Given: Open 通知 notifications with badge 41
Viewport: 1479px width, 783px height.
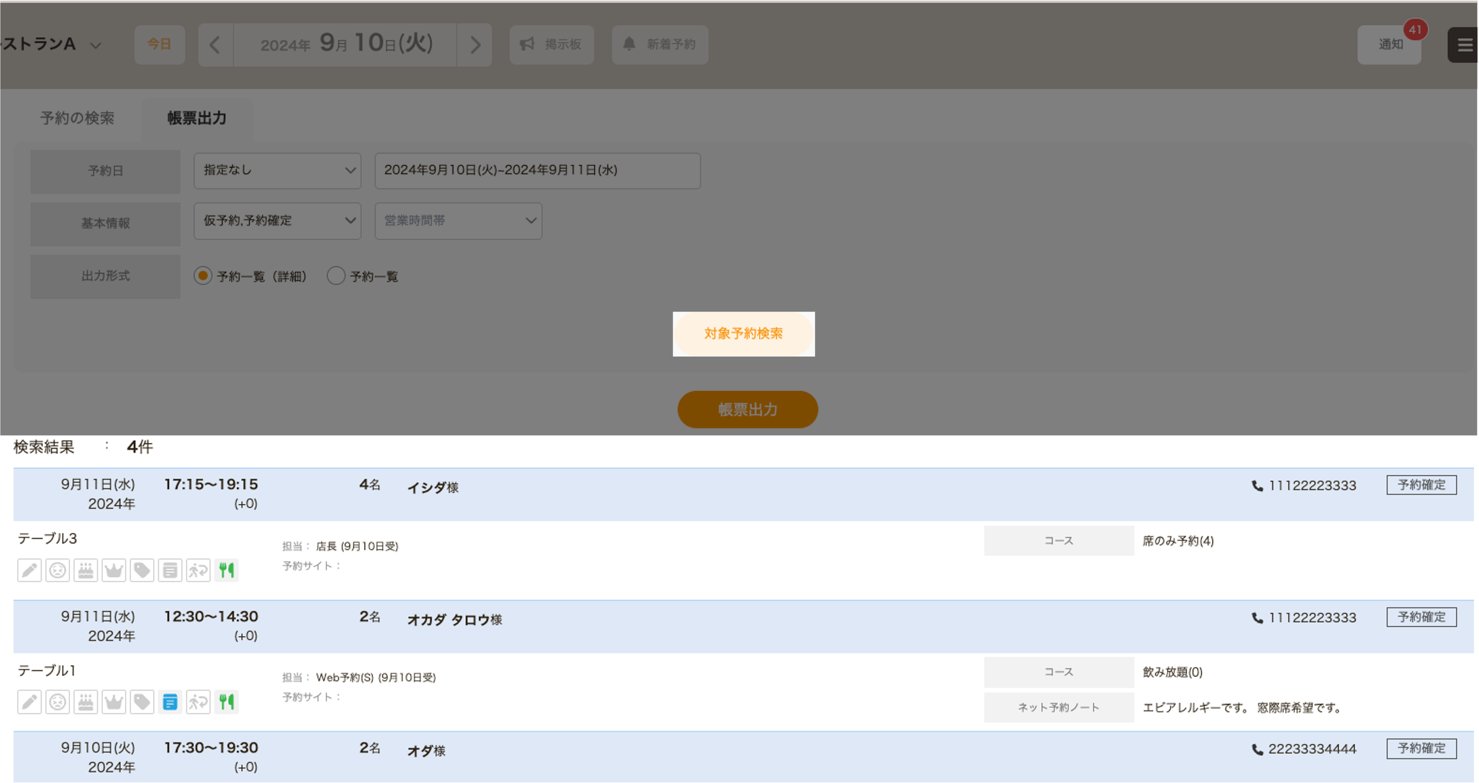Looking at the screenshot, I should [x=1389, y=45].
